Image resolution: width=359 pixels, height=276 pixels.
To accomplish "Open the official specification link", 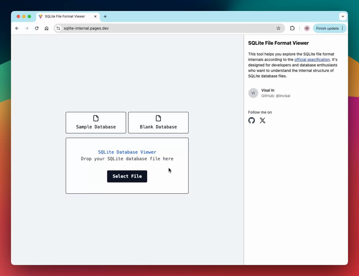I will pos(312,60).
